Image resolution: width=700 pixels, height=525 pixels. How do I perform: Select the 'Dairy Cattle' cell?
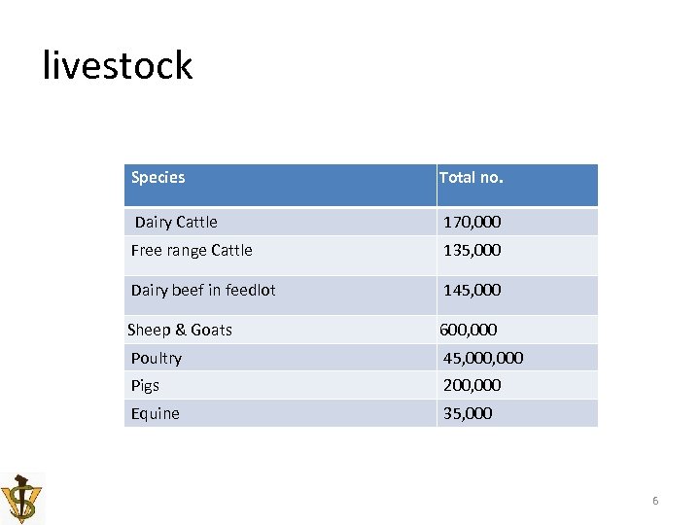[176, 222]
